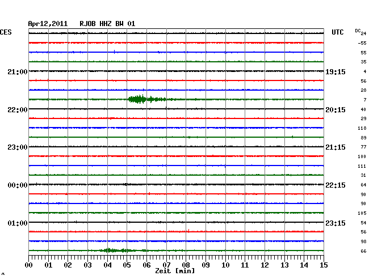Screen dimensions: 369x280
Task: Click the DC offset value "28"
Action: point(363,90)
